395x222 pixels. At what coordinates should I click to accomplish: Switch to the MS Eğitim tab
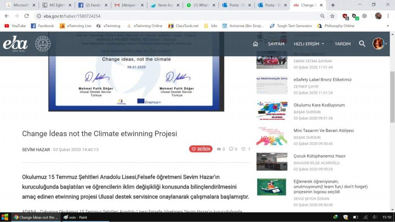click(x=57, y=5)
